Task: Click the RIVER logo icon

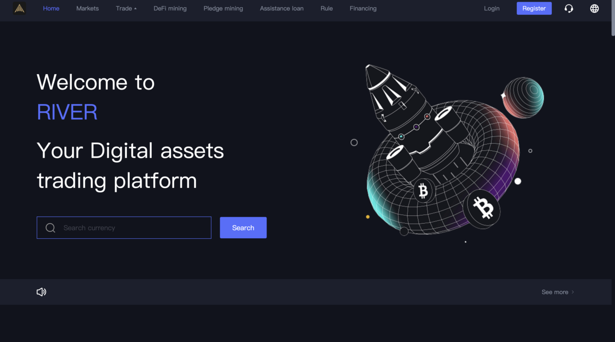Action: click(x=19, y=8)
